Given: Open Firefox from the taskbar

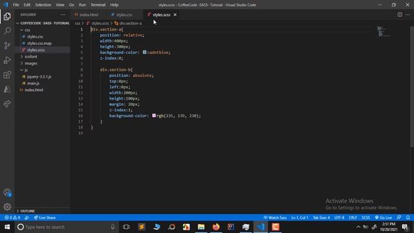Looking at the screenshot, I should [x=216, y=227].
